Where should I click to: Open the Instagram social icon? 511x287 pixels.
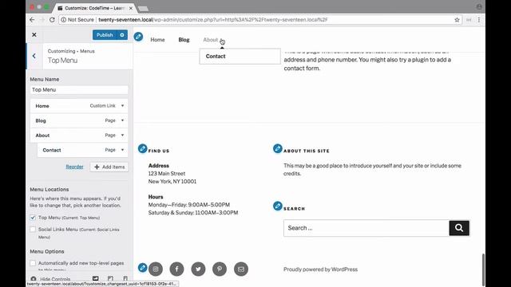156,269
